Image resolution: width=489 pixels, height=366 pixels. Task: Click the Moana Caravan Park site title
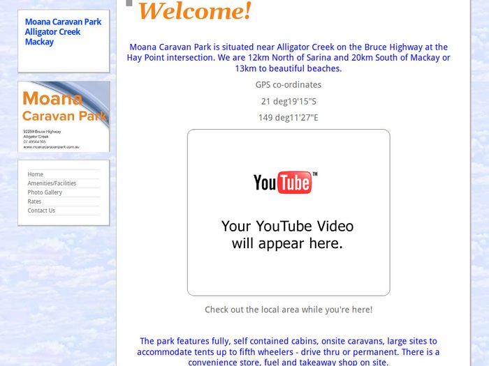(63, 32)
